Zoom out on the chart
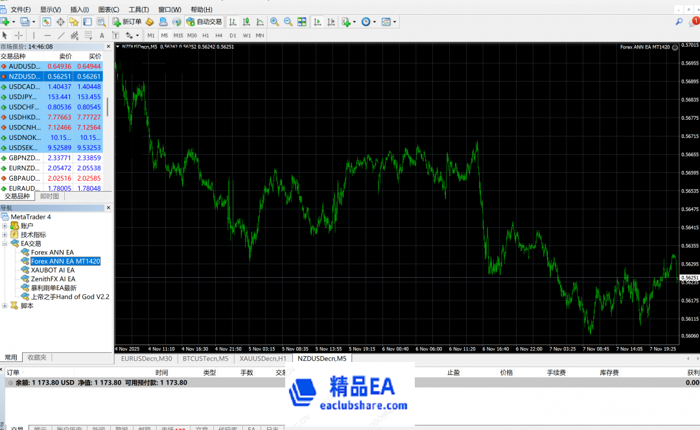The image size is (700, 430). pos(288,22)
